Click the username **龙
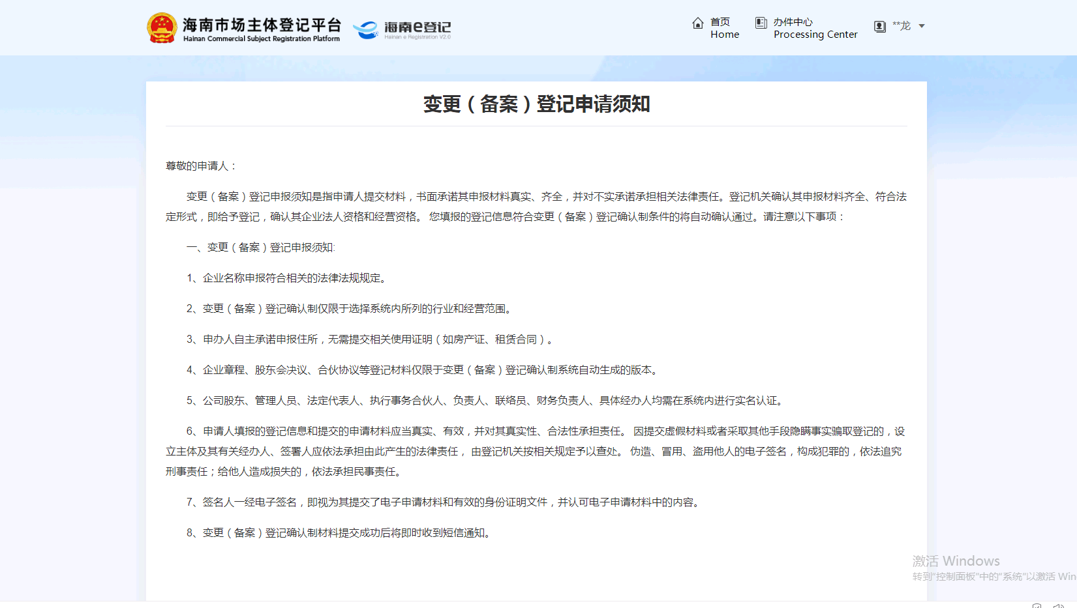The image size is (1077, 608). coord(901,26)
